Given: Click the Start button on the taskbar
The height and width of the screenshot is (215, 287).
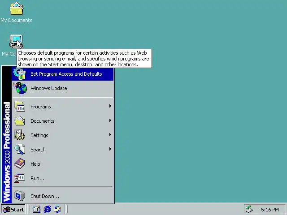Looking at the screenshot, I should tap(13, 209).
